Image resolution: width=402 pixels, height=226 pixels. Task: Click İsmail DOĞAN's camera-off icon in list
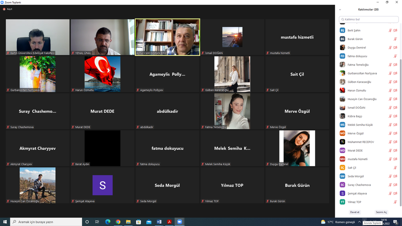395,108
